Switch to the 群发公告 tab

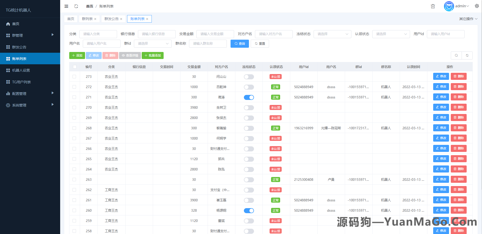point(111,19)
